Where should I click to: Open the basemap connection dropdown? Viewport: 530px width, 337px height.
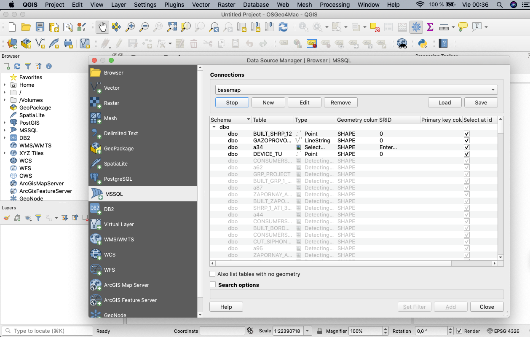pos(356,90)
